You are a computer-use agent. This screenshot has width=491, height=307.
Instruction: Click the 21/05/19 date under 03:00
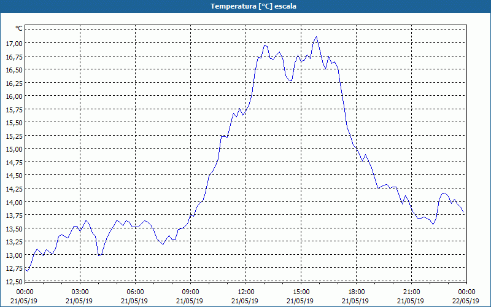pyautogui.click(x=79, y=301)
